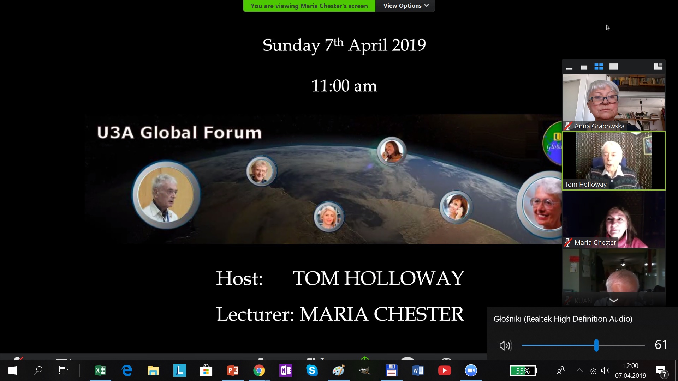This screenshot has width=678, height=381.
Task: Select Tom Holloway's video thumbnail
Action: point(614,161)
